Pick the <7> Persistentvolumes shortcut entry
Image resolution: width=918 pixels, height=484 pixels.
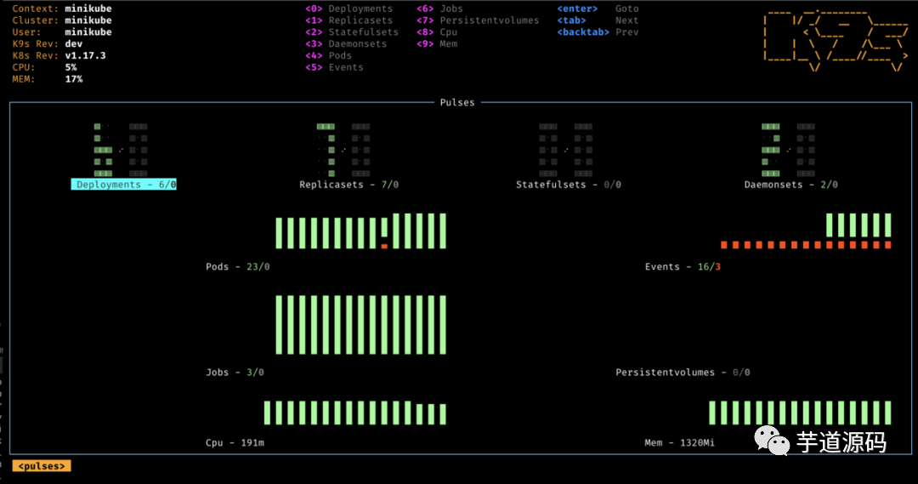(478, 20)
